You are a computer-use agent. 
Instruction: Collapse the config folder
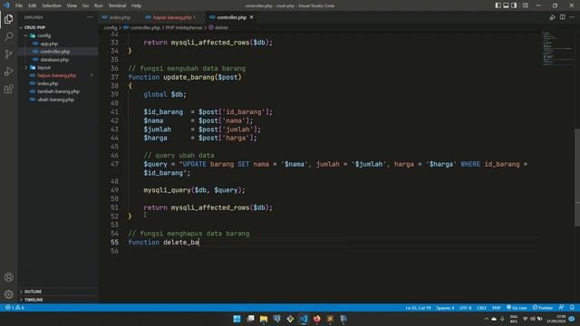pos(43,35)
